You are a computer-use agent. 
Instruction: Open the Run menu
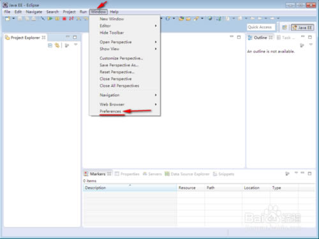83,11
